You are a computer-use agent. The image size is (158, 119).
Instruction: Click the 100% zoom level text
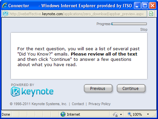point(137,114)
